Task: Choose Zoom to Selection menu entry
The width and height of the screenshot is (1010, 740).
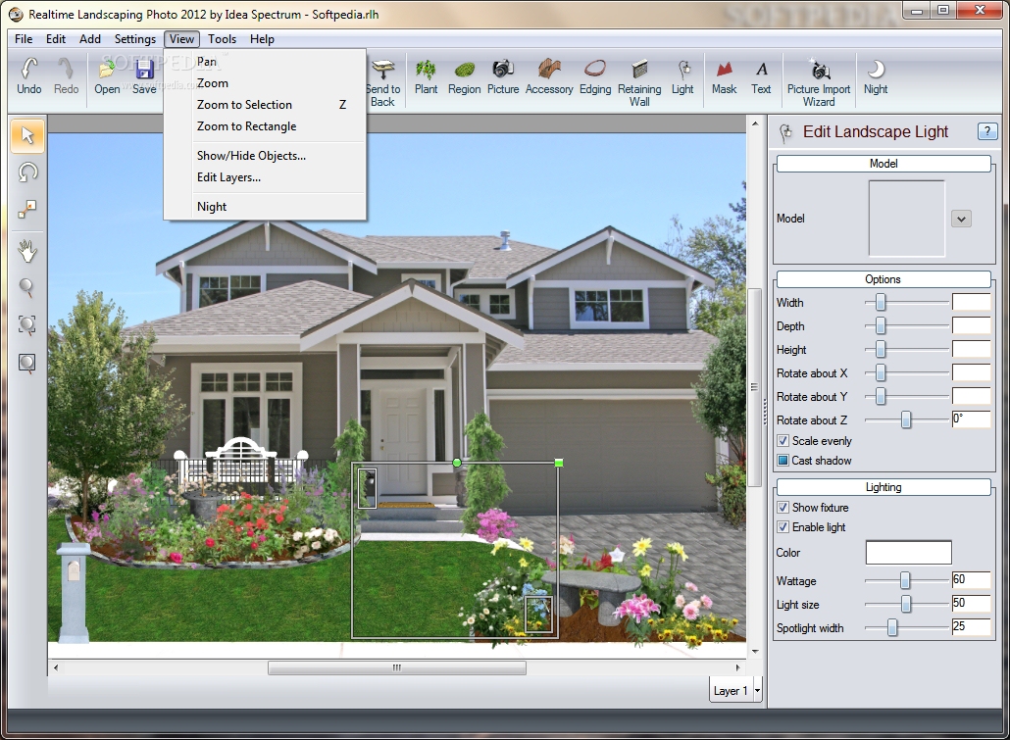Action: 265,105
